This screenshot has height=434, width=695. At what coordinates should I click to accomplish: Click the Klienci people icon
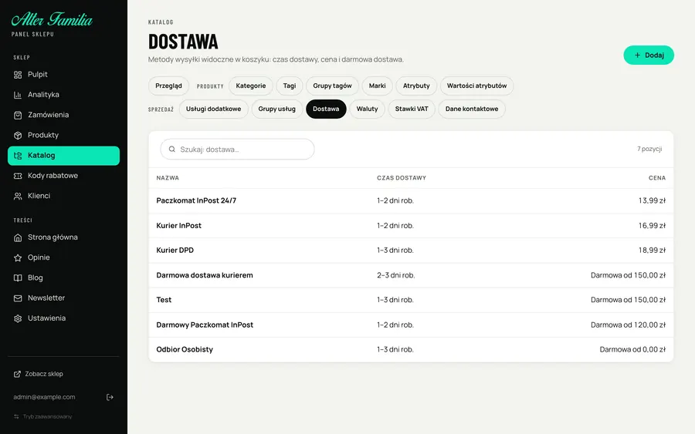pos(18,196)
